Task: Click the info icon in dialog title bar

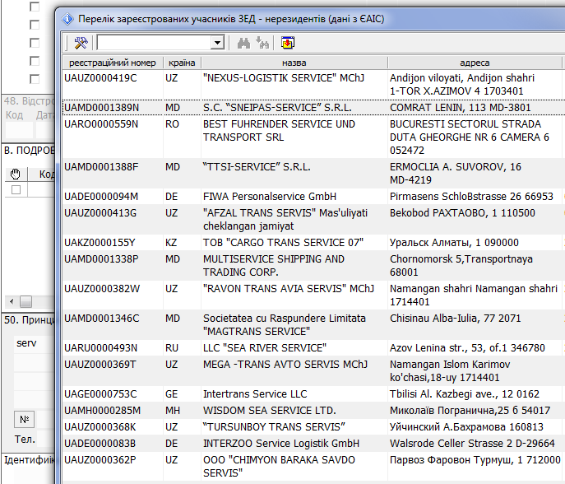Action: pyautogui.click(x=67, y=19)
